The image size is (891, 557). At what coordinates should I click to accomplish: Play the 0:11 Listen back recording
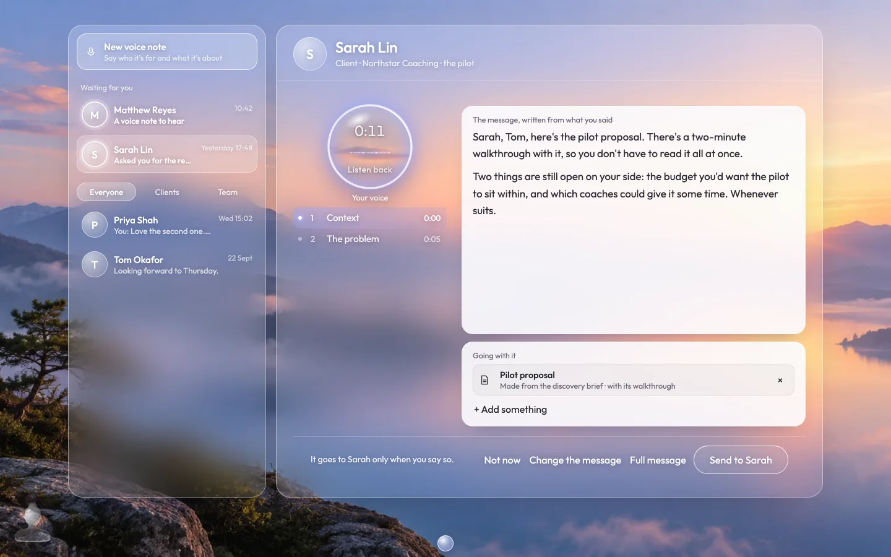click(370, 147)
